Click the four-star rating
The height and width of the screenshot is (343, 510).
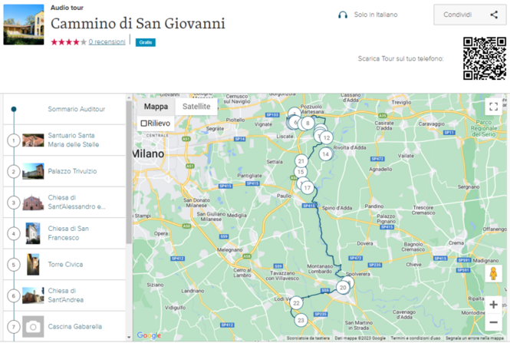(x=68, y=41)
